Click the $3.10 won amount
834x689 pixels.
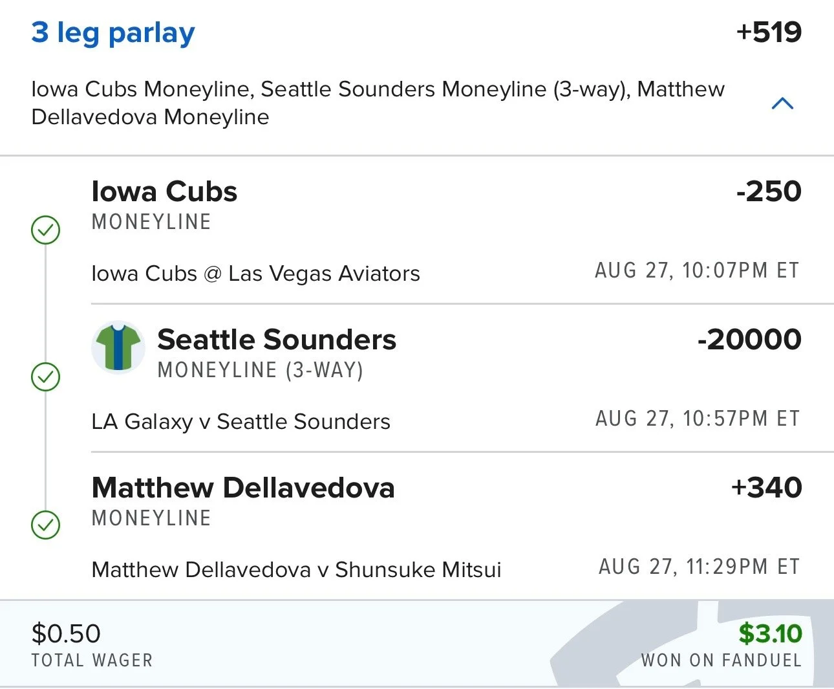tap(770, 633)
